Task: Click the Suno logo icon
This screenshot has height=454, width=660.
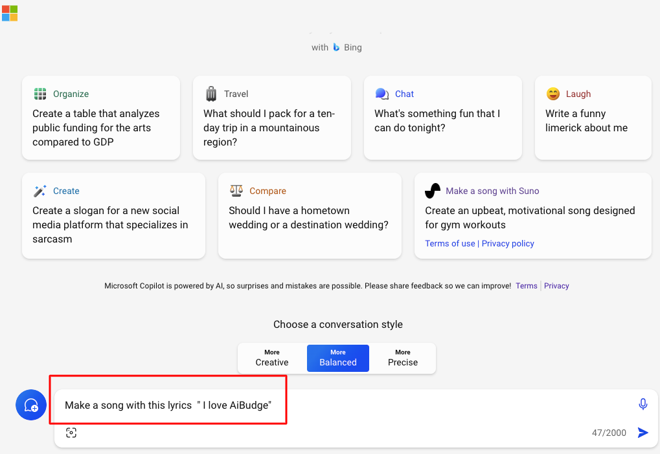Action: coord(433,191)
